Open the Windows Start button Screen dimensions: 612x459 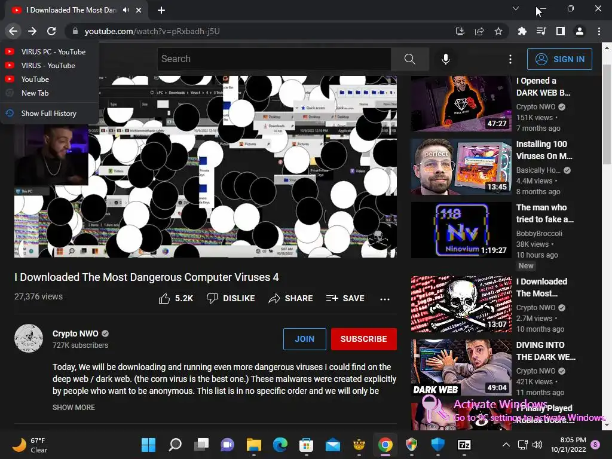point(148,445)
